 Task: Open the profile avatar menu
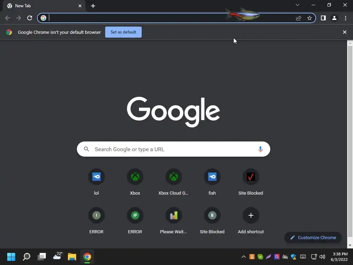tap(334, 18)
